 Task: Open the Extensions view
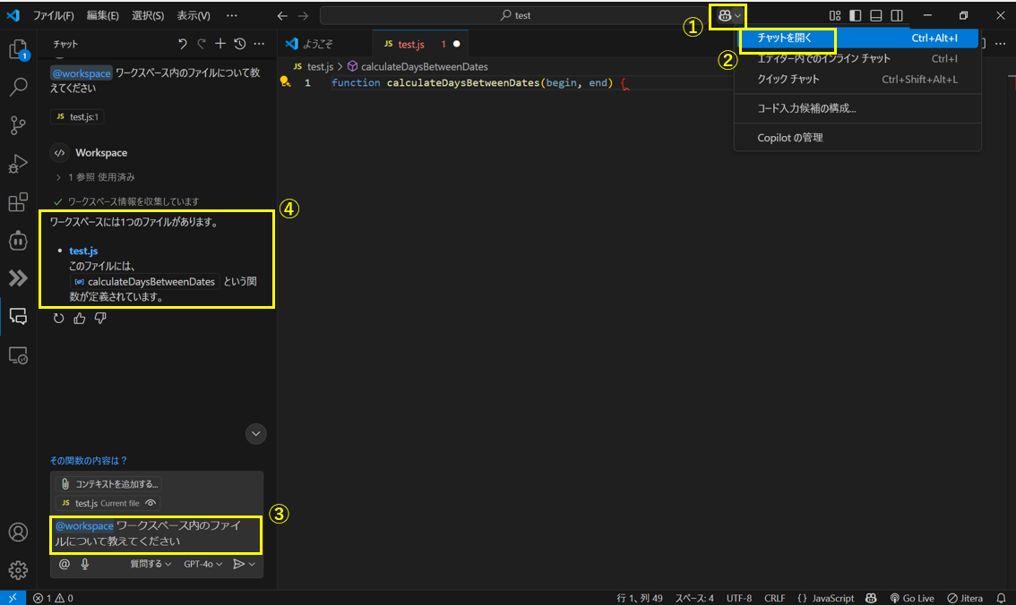[18, 202]
